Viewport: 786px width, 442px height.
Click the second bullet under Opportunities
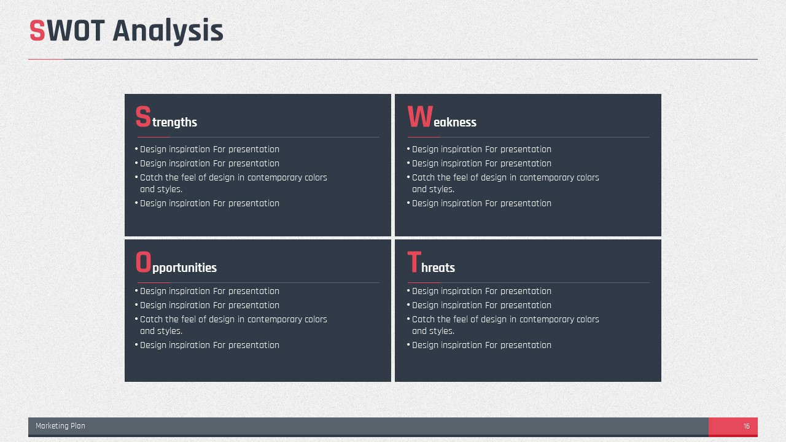point(207,305)
